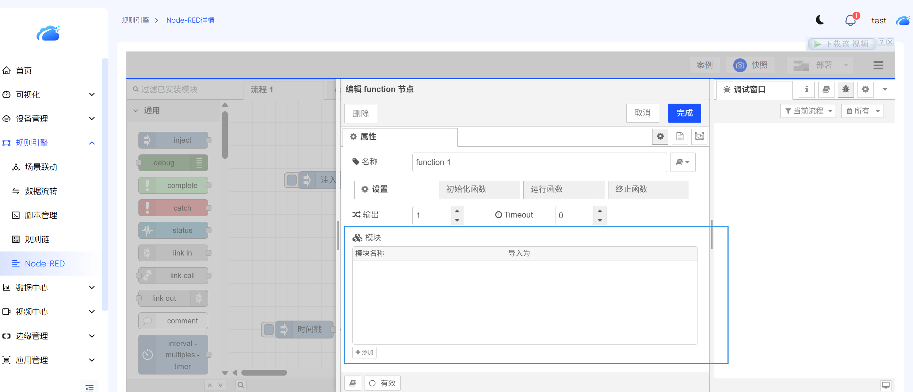The height and width of the screenshot is (392, 913).
Task: Select the 初始化函数 tab
Action: pos(479,189)
